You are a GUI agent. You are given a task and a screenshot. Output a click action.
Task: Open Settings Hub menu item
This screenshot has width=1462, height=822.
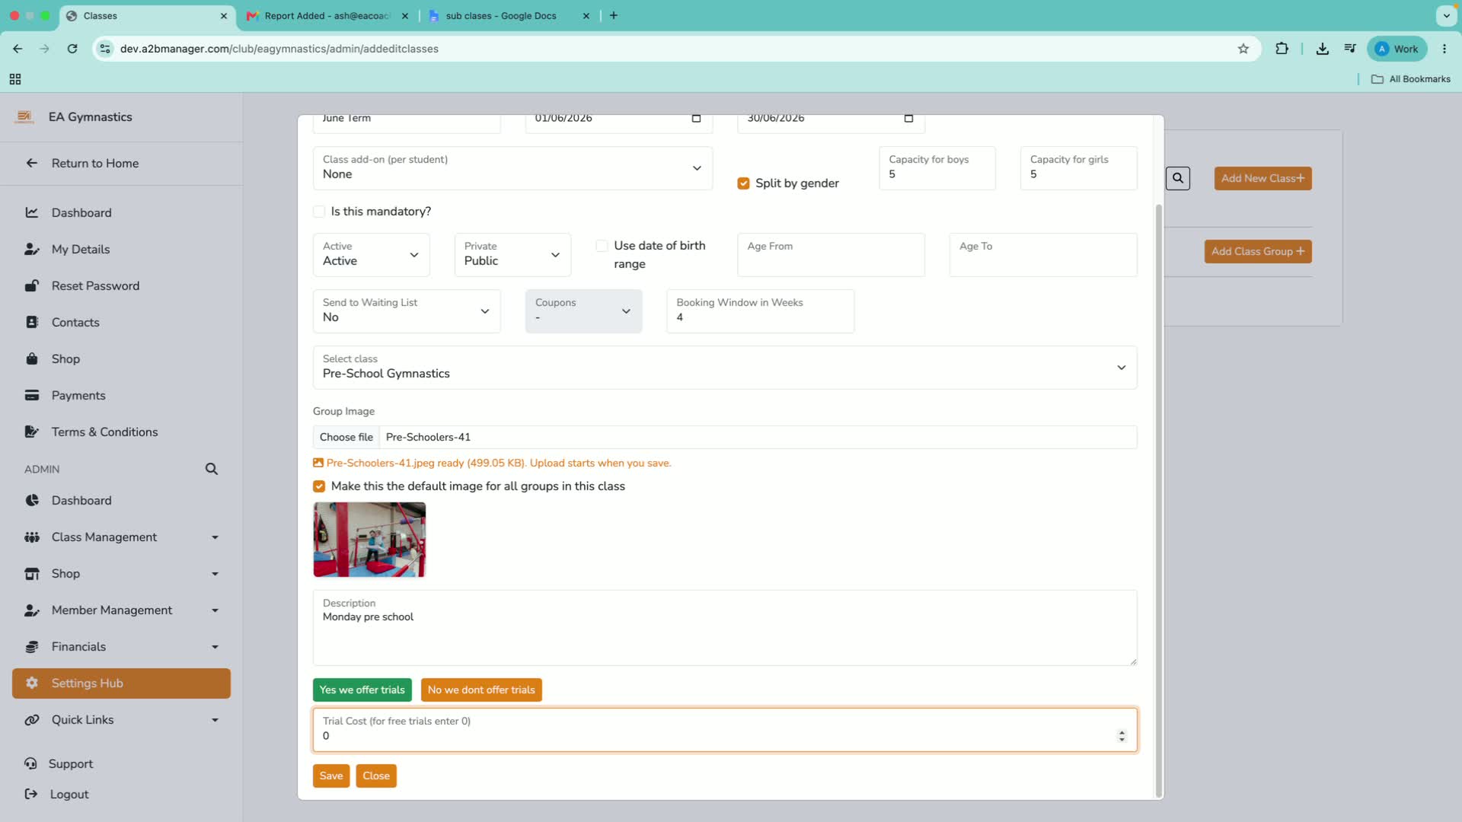point(121,683)
